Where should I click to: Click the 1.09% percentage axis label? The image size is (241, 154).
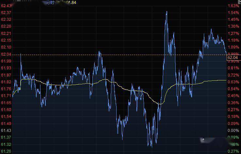click(233, 47)
